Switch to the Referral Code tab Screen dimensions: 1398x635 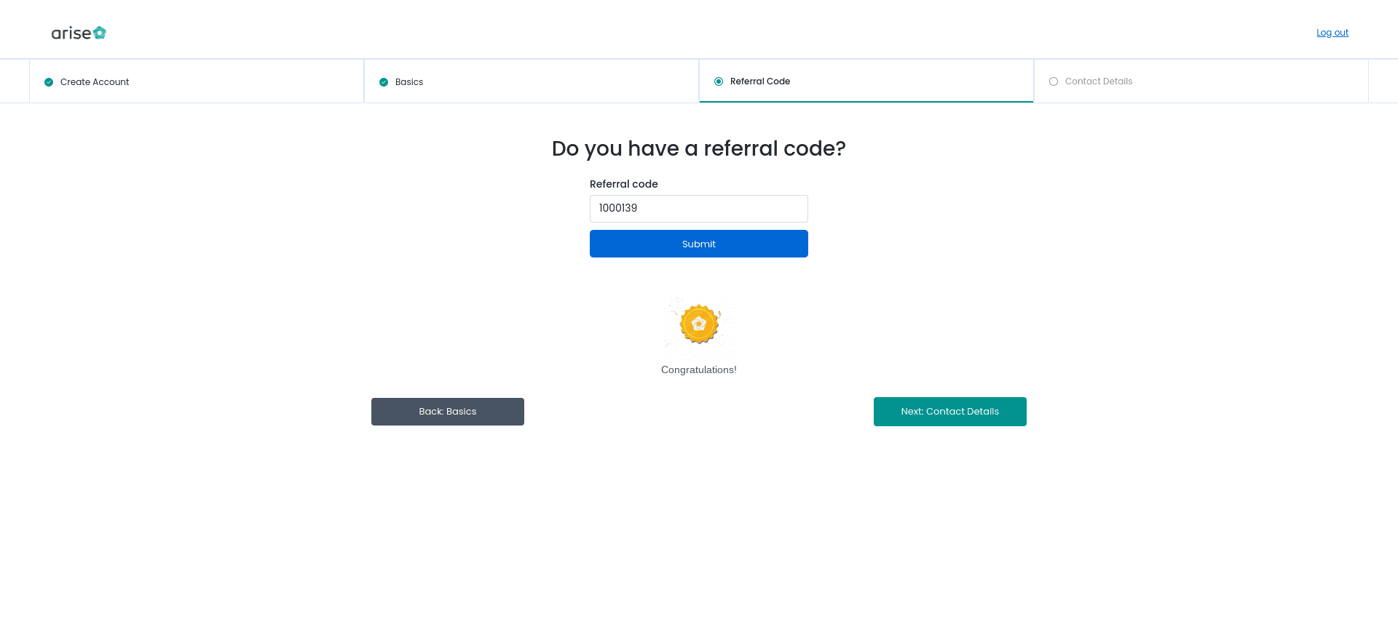point(866,81)
